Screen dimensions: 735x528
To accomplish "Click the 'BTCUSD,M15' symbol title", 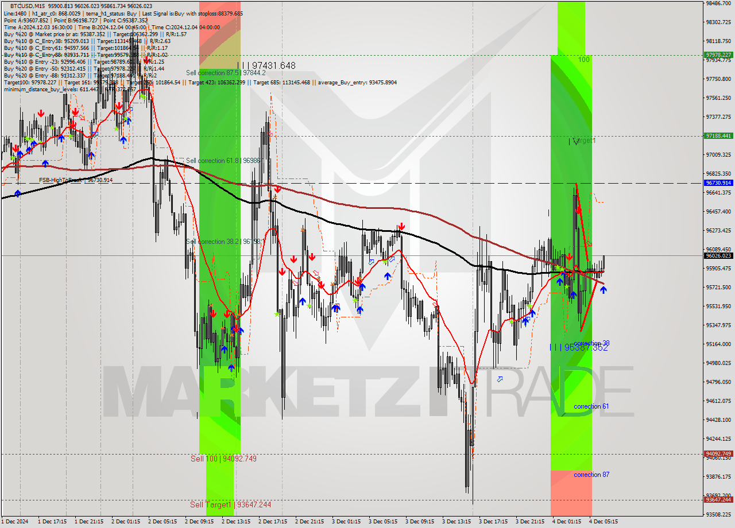I will pos(28,6).
